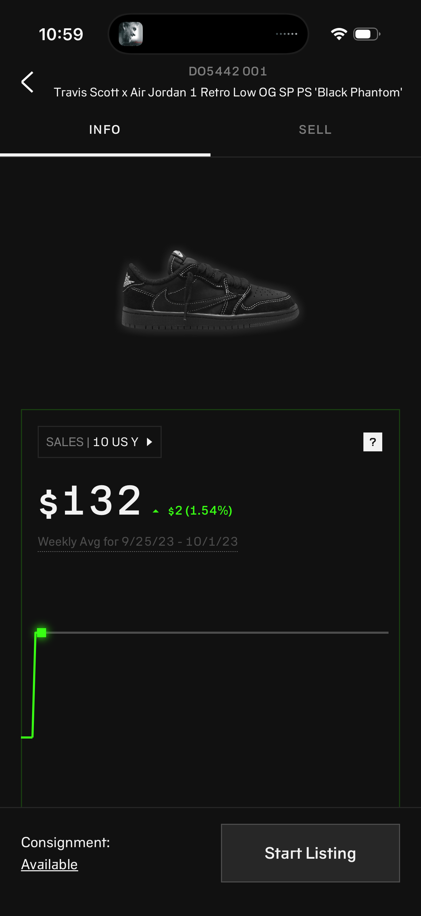Switch to the INFO tab
Viewport: 421px width, 916px height.
(x=105, y=130)
